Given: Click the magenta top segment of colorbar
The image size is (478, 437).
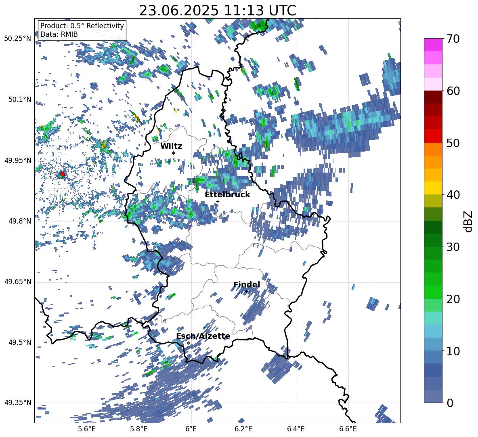Looking at the screenshot, I should (433, 45).
